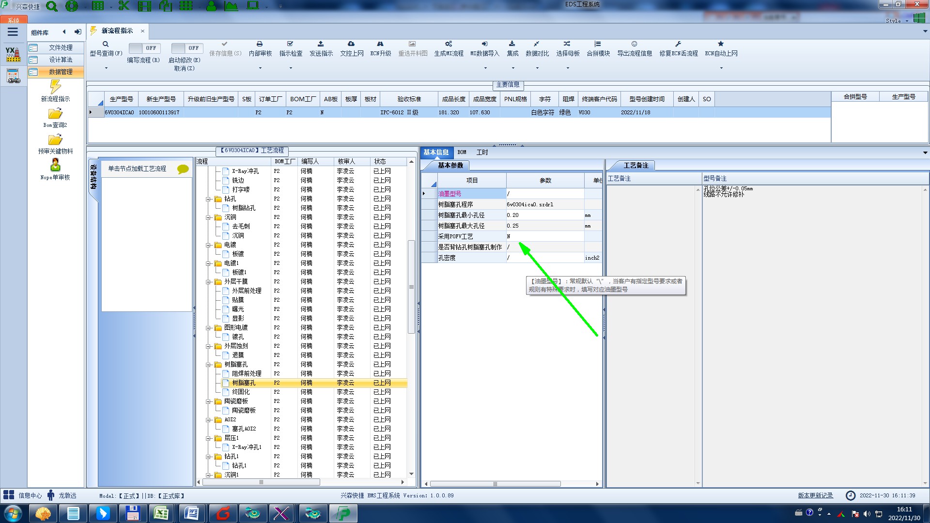Open Bom查询2 folder in sidebar
This screenshot has width=930, height=523.
[x=55, y=114]
